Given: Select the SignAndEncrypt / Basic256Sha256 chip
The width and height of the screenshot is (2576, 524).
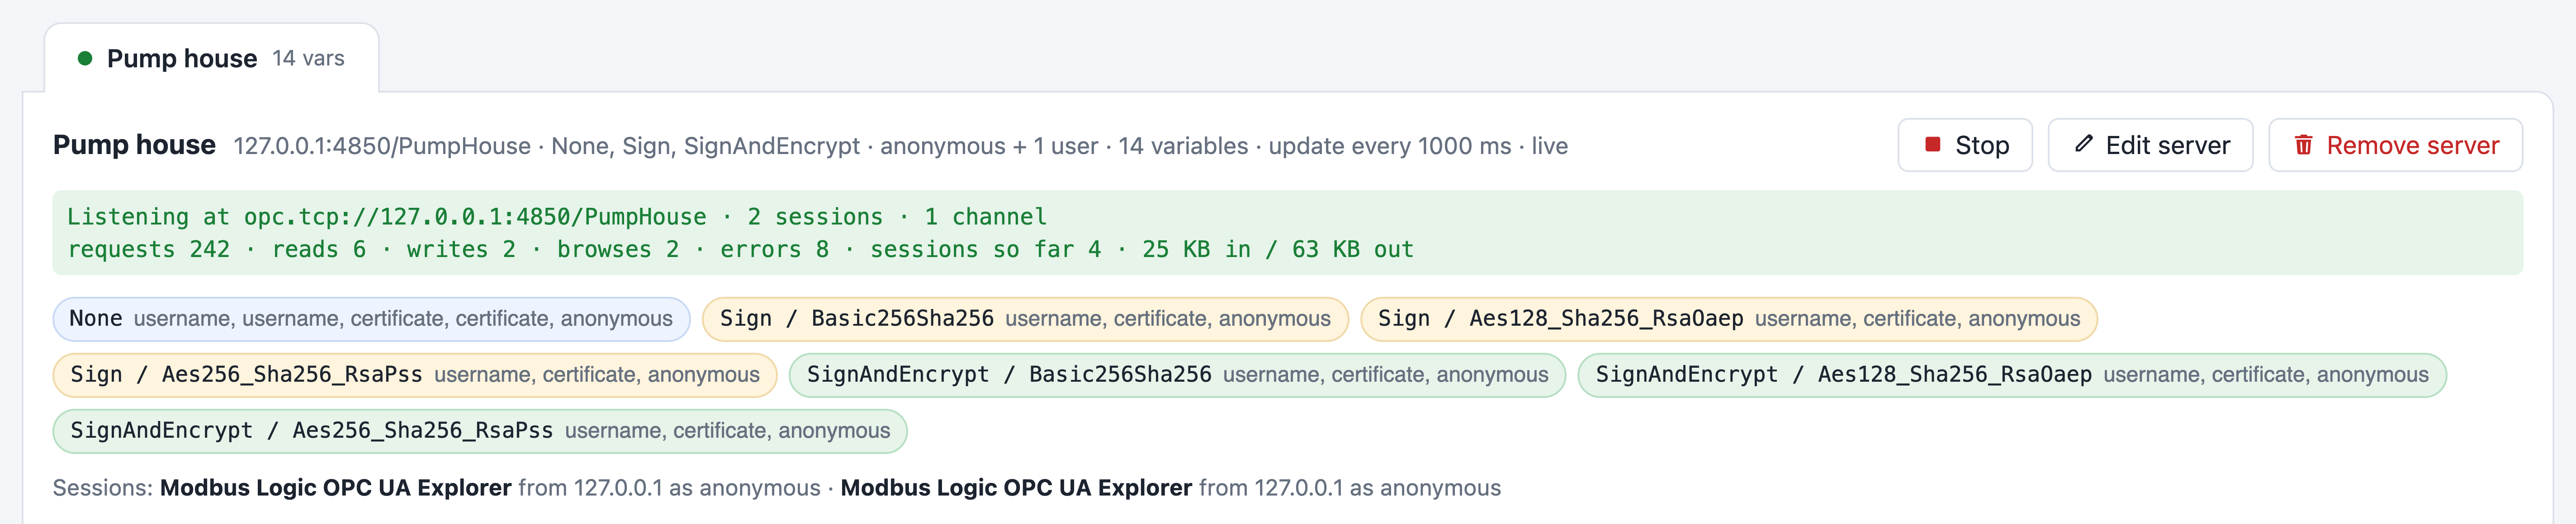Looking at the screenshot, I should pos(1177,375).
